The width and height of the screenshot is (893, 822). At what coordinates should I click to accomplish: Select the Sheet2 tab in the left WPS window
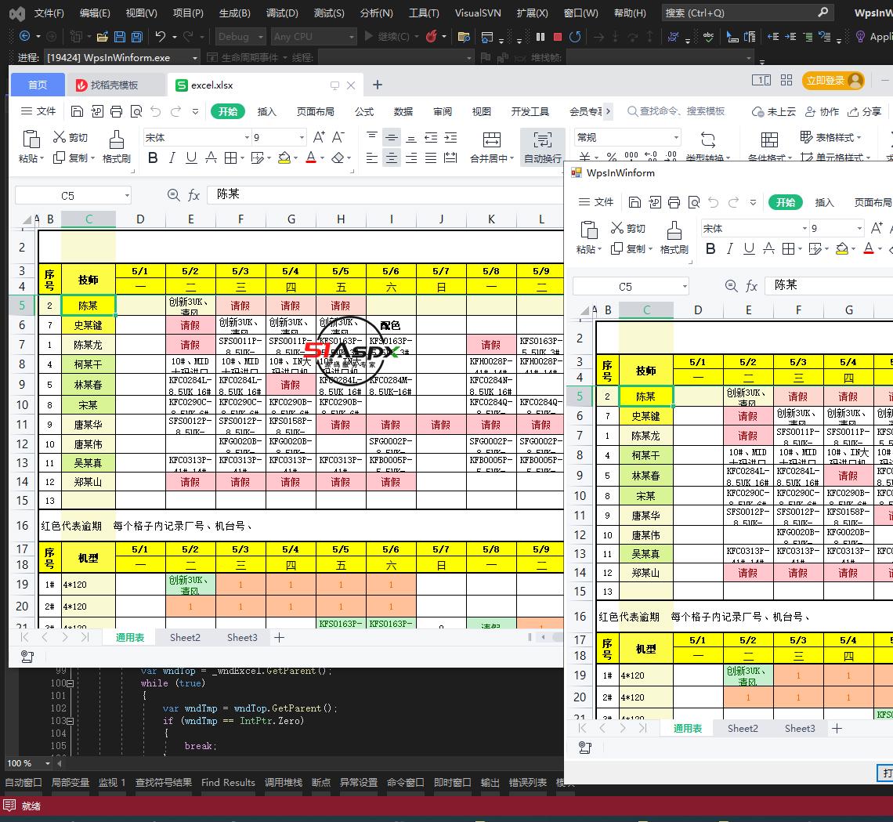(x=185, y=637)
